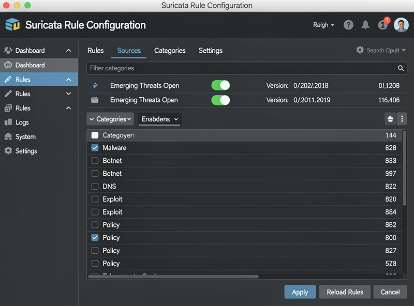Click the Filter categories input field

tap(247, 68)
